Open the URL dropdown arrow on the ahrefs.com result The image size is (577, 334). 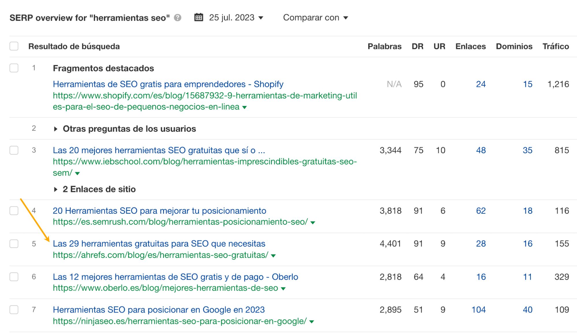272,255
